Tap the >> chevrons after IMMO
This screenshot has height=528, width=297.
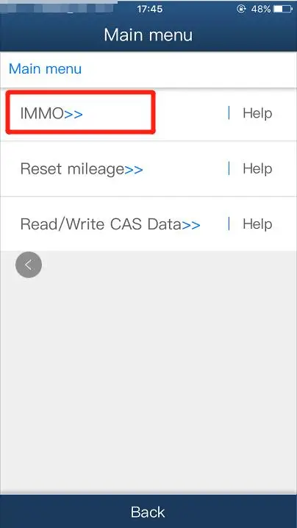[x=74, y=114]
